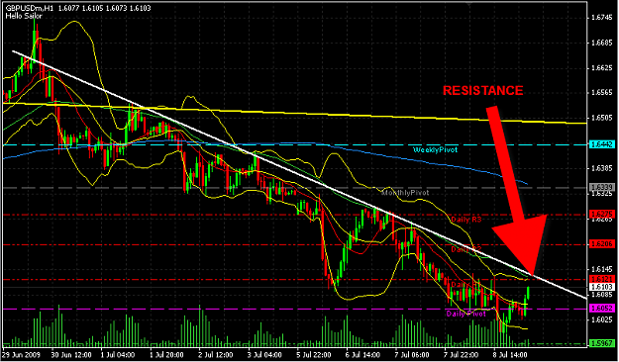Click the 1.6085 price axis label
The height and width of the screenshot is (362, 619).
(x=602, y=294)
